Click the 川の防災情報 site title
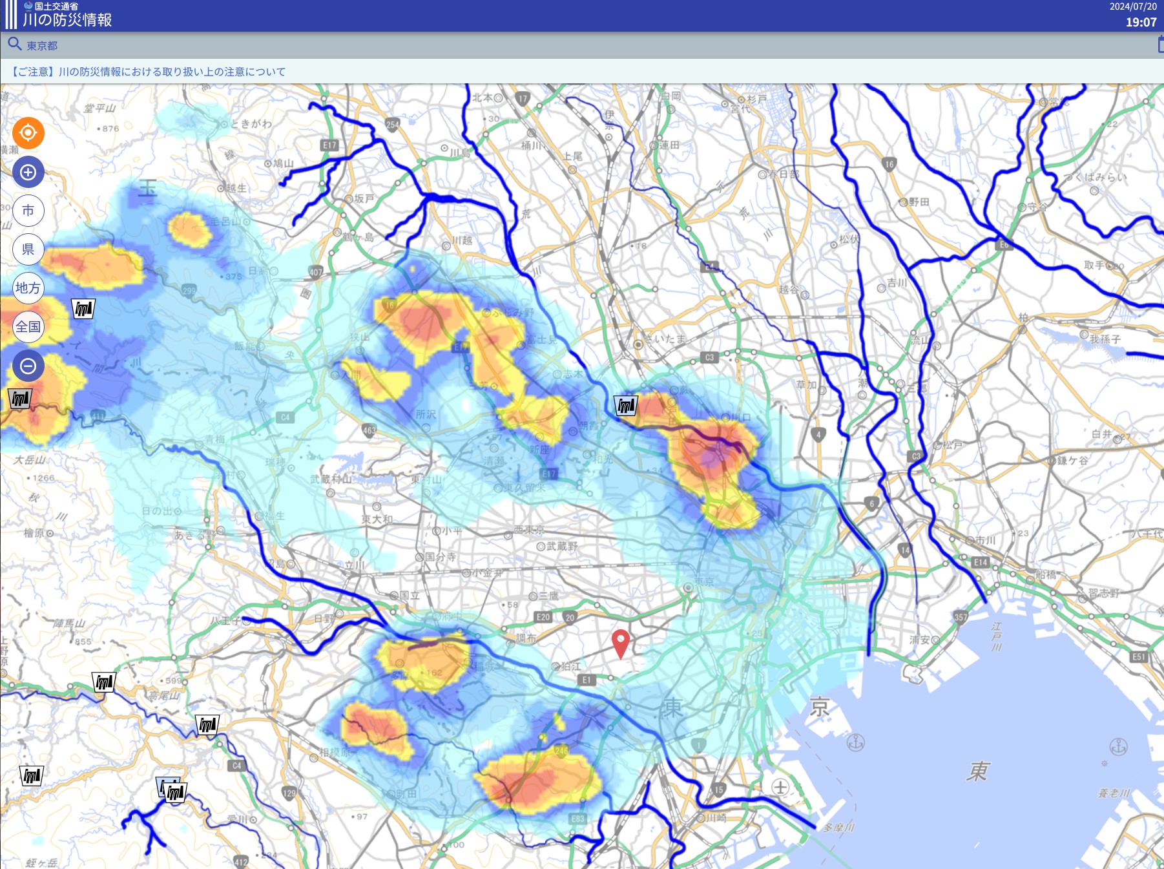This screenshot has height=869, width=1164. click(x=67, y=20)
